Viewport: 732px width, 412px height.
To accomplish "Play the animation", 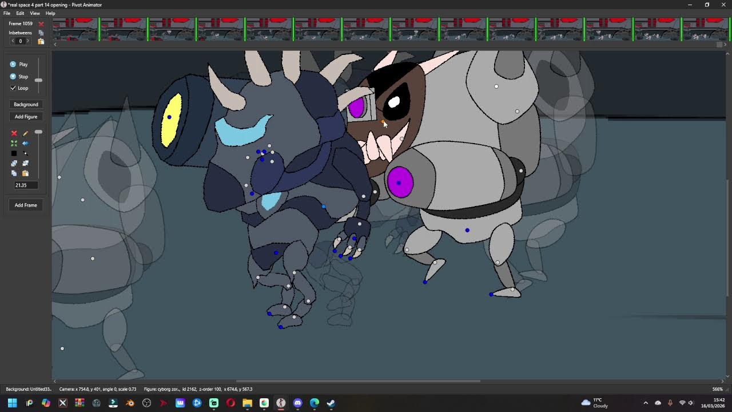I will point(19,64).
